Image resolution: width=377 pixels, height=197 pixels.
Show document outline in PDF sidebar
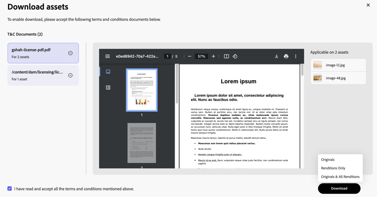[108, 88]
